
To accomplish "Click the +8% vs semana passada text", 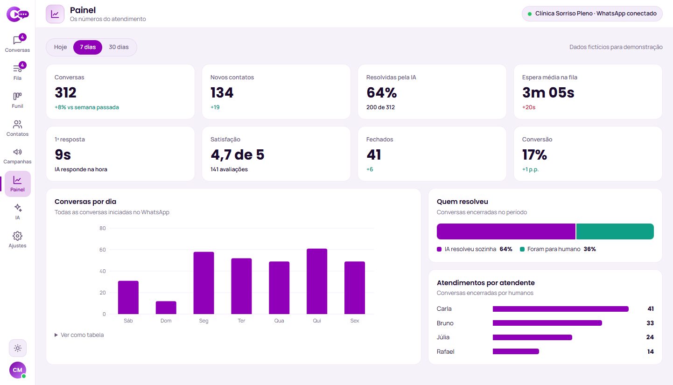I will pyautogui.click(x=87, y=107).
